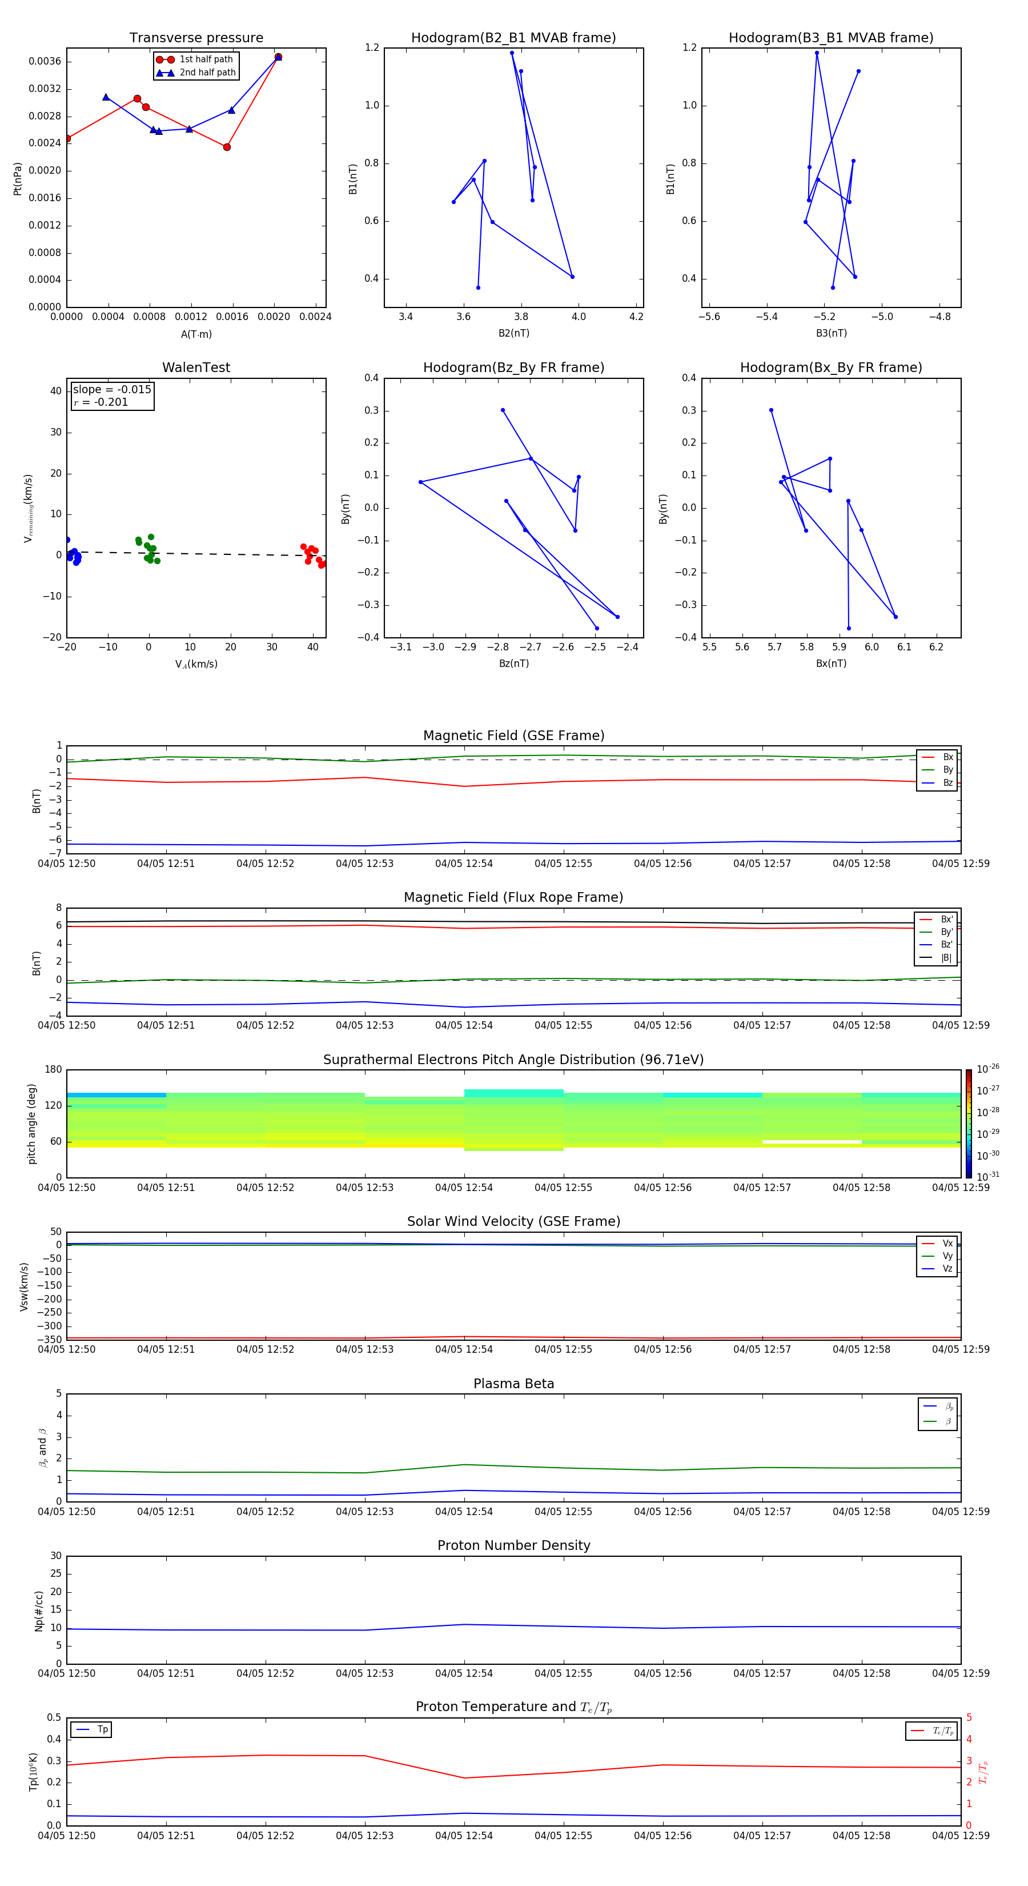The height and width of the screenshot is (1886, 1028).
Task: Select the Bz entry in GSE field legend
Action: coord(937,782)
